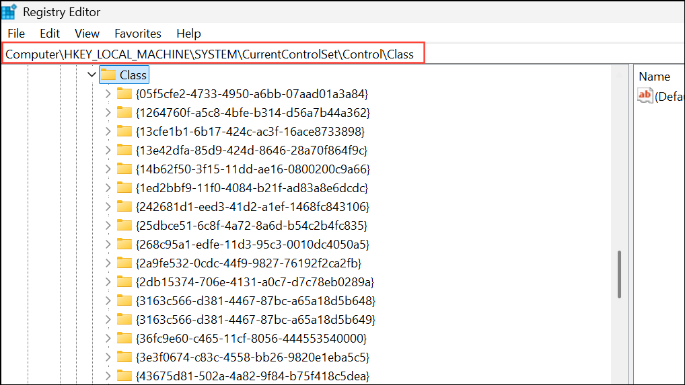
Task: Select key name {242681d1-eed3-41d2-a1ef-1468fc843106}
Action: click(x=252, y=207)
